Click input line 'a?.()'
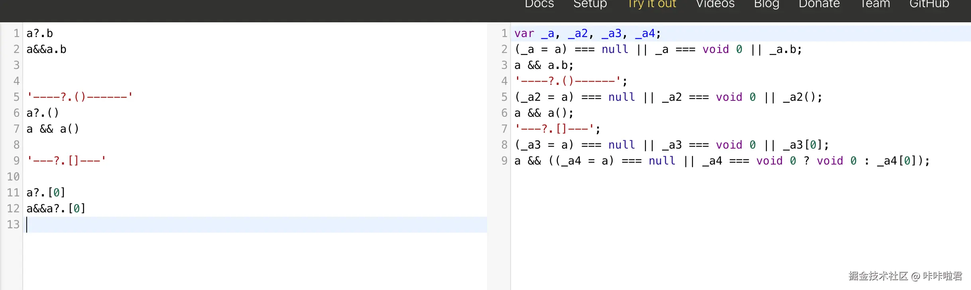 click(43, 113)
